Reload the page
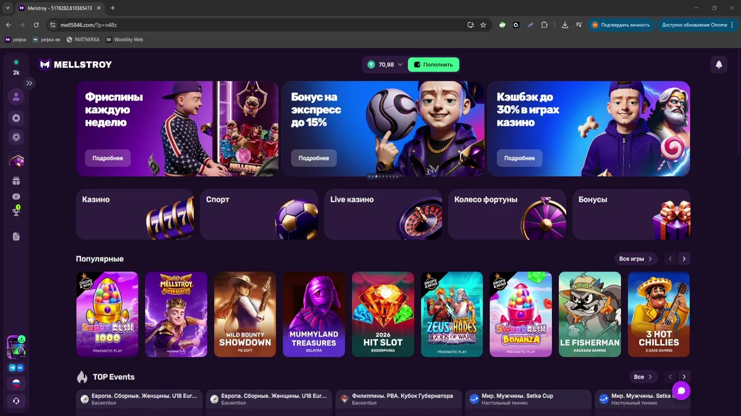The image size is (741, 416). tap(36, 25)
